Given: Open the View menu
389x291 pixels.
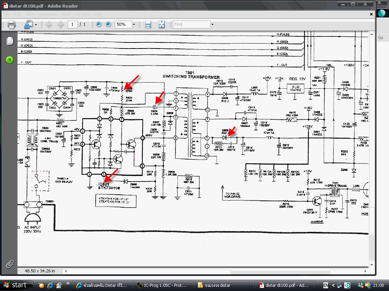Looking at the screenshot, I should (x=30, y=14).
